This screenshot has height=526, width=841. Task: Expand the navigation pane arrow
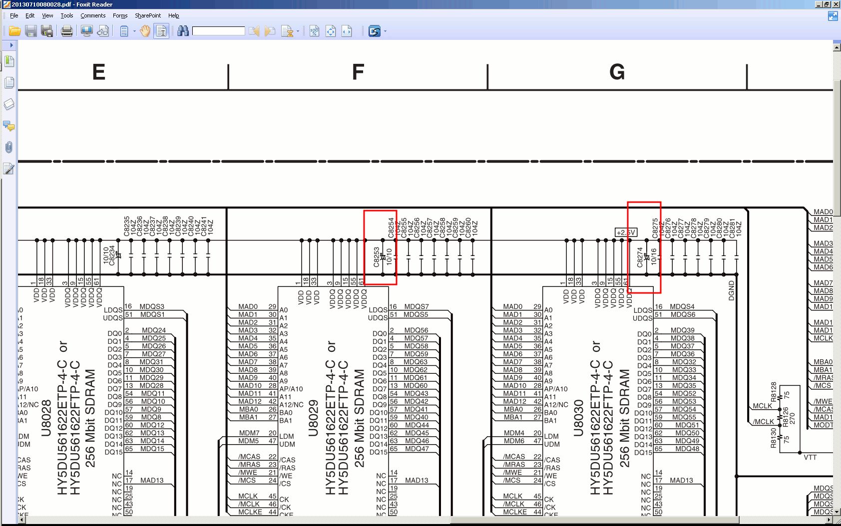11,45
